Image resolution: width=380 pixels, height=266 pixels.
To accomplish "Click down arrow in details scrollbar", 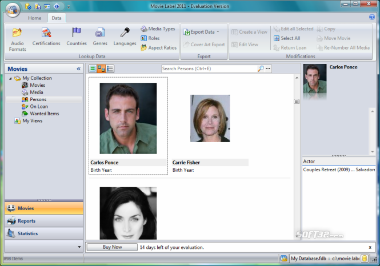I will point(373,152).
